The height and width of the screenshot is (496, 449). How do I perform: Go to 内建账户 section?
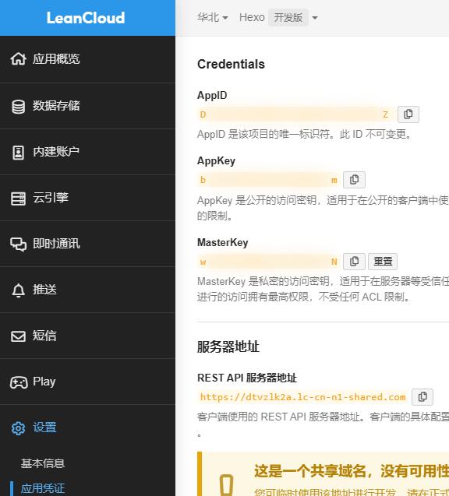[87, 152]
